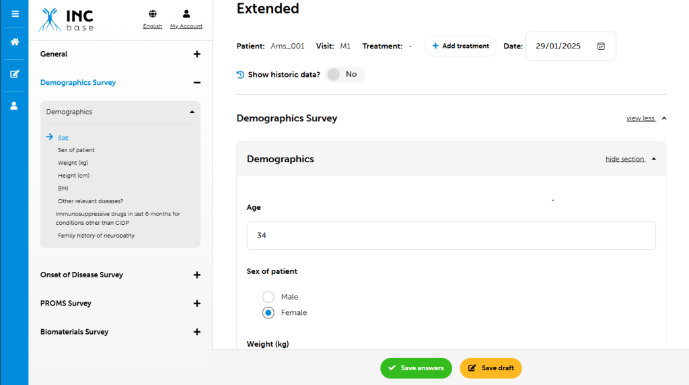
Task: Click the Age input field
Action: 451,236
